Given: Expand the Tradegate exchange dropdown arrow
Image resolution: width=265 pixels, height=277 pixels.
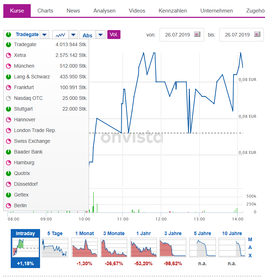Looking at the screenshot, I should point(44,35).
